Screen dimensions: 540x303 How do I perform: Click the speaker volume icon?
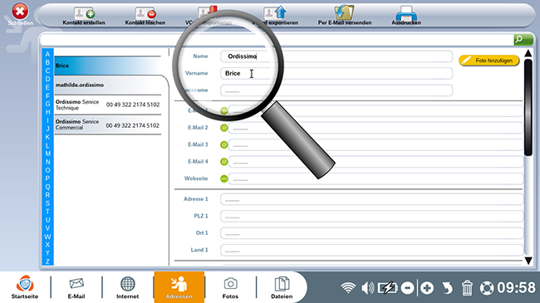367,287
